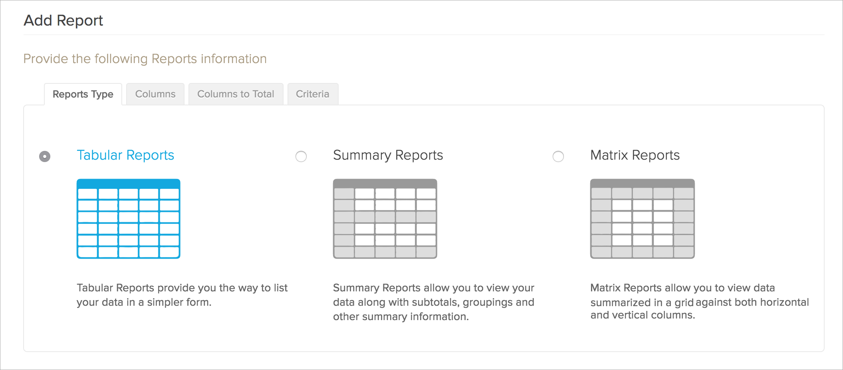Click the Add Report page title
The height and width of the screenshot is (370, 843).
(63, 20)
